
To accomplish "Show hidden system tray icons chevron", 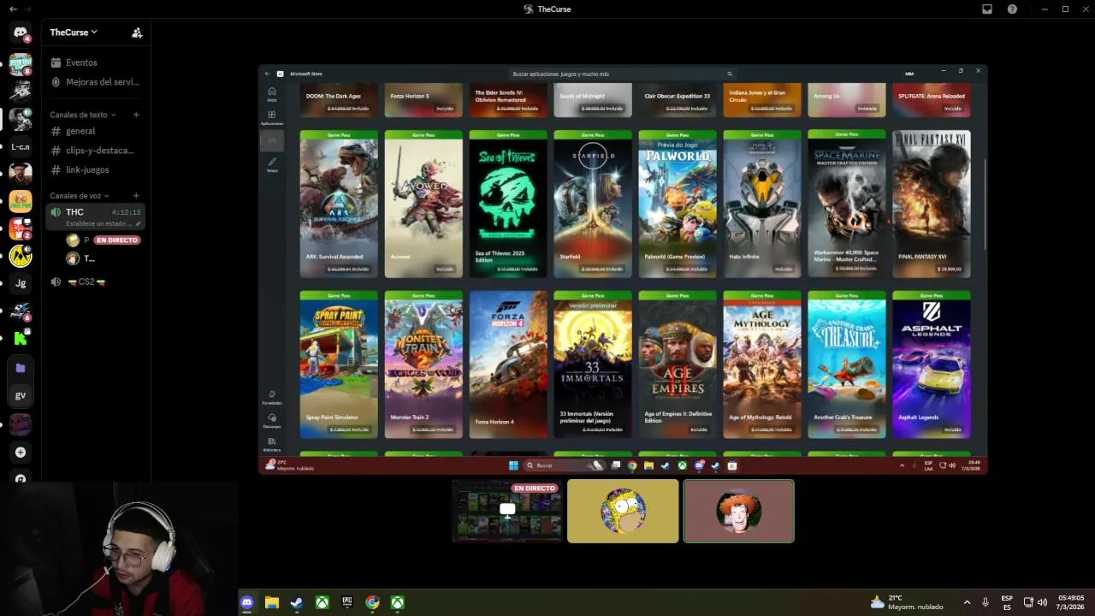I will pyautogui.click(x=968, y=602).
